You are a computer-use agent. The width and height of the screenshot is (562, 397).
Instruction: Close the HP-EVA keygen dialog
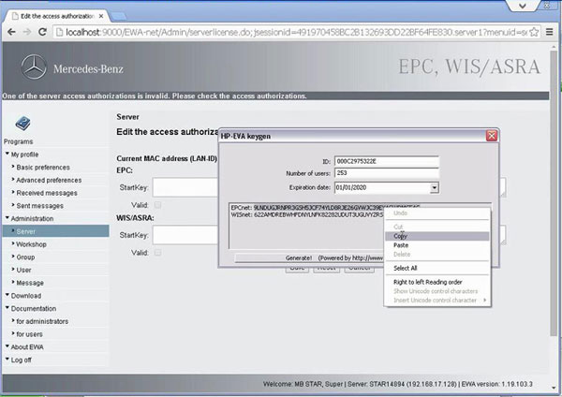492,136
